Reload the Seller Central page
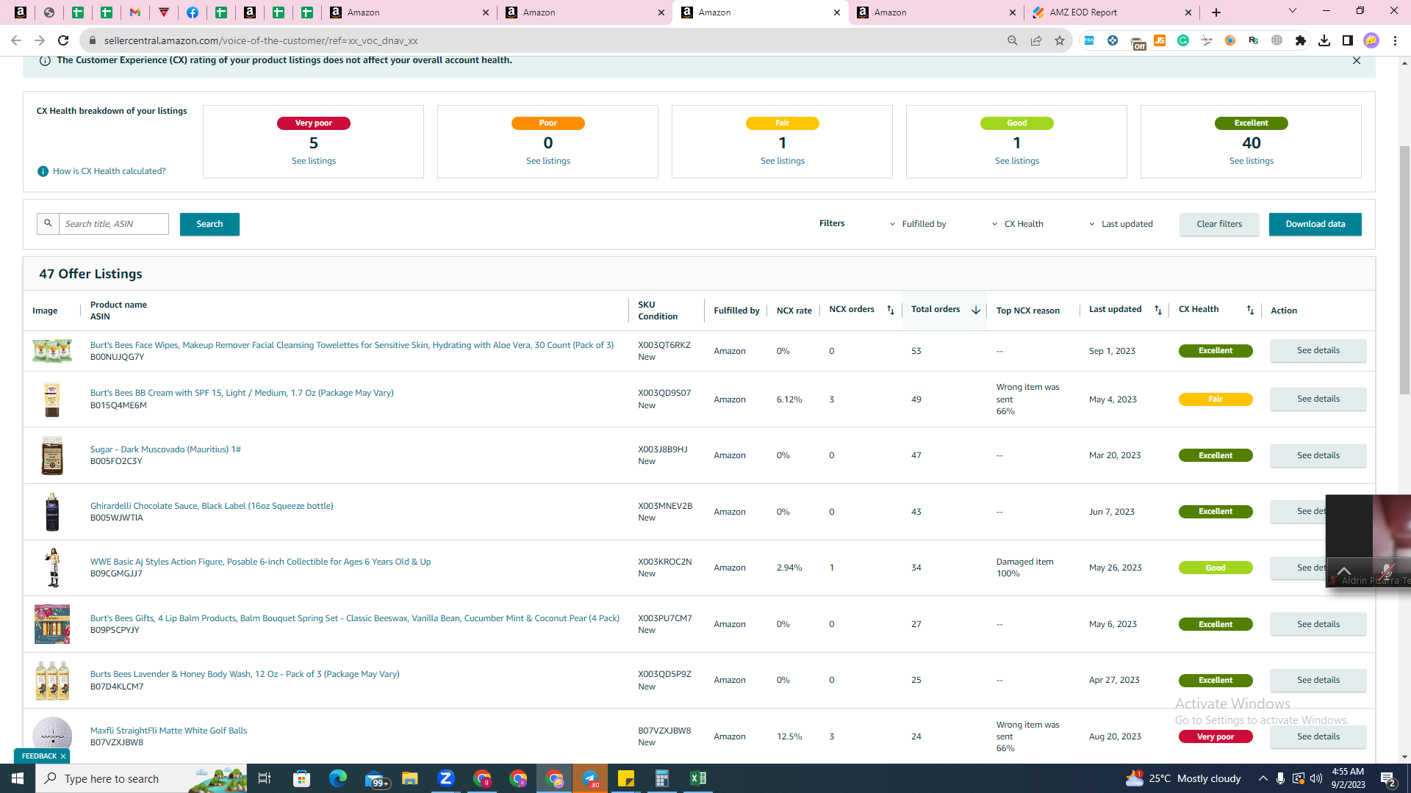1411x793 pixels. [x=63, y=40]
